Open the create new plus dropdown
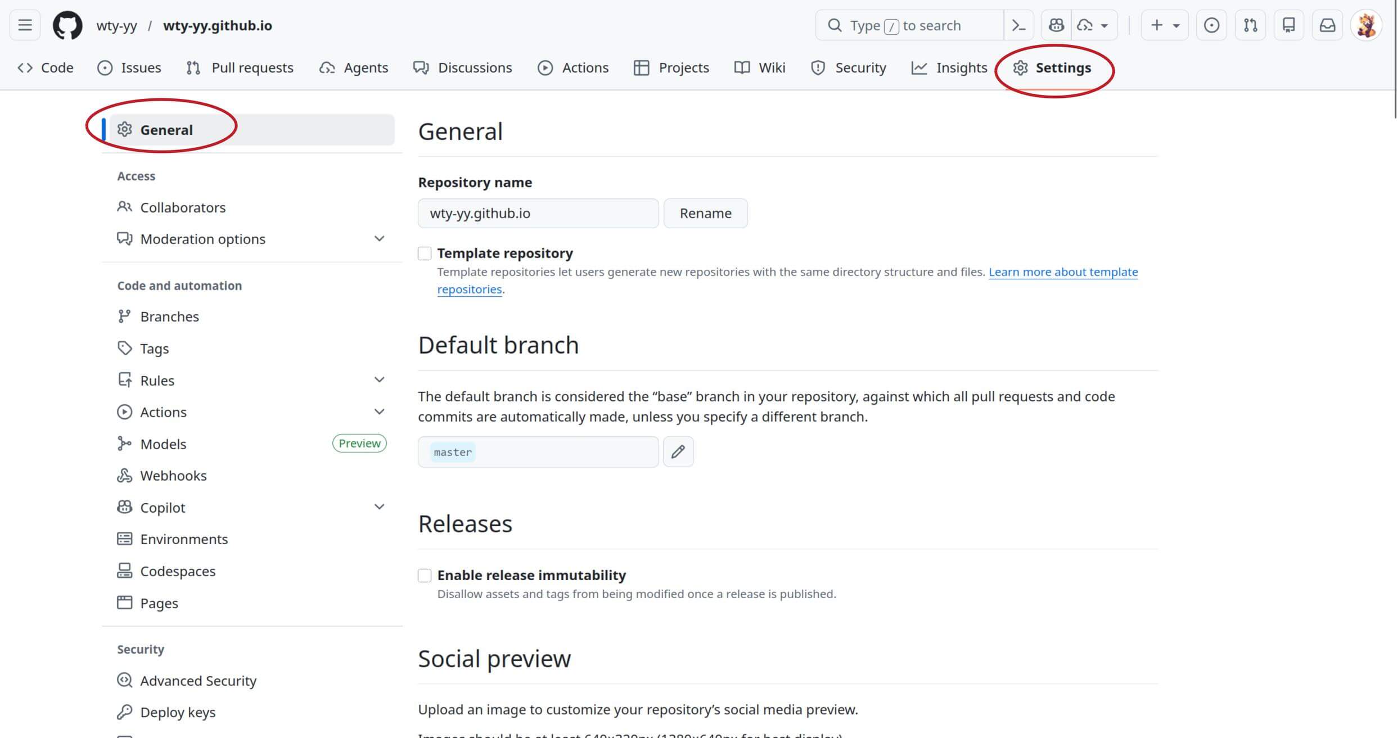 pos(1164,25)
